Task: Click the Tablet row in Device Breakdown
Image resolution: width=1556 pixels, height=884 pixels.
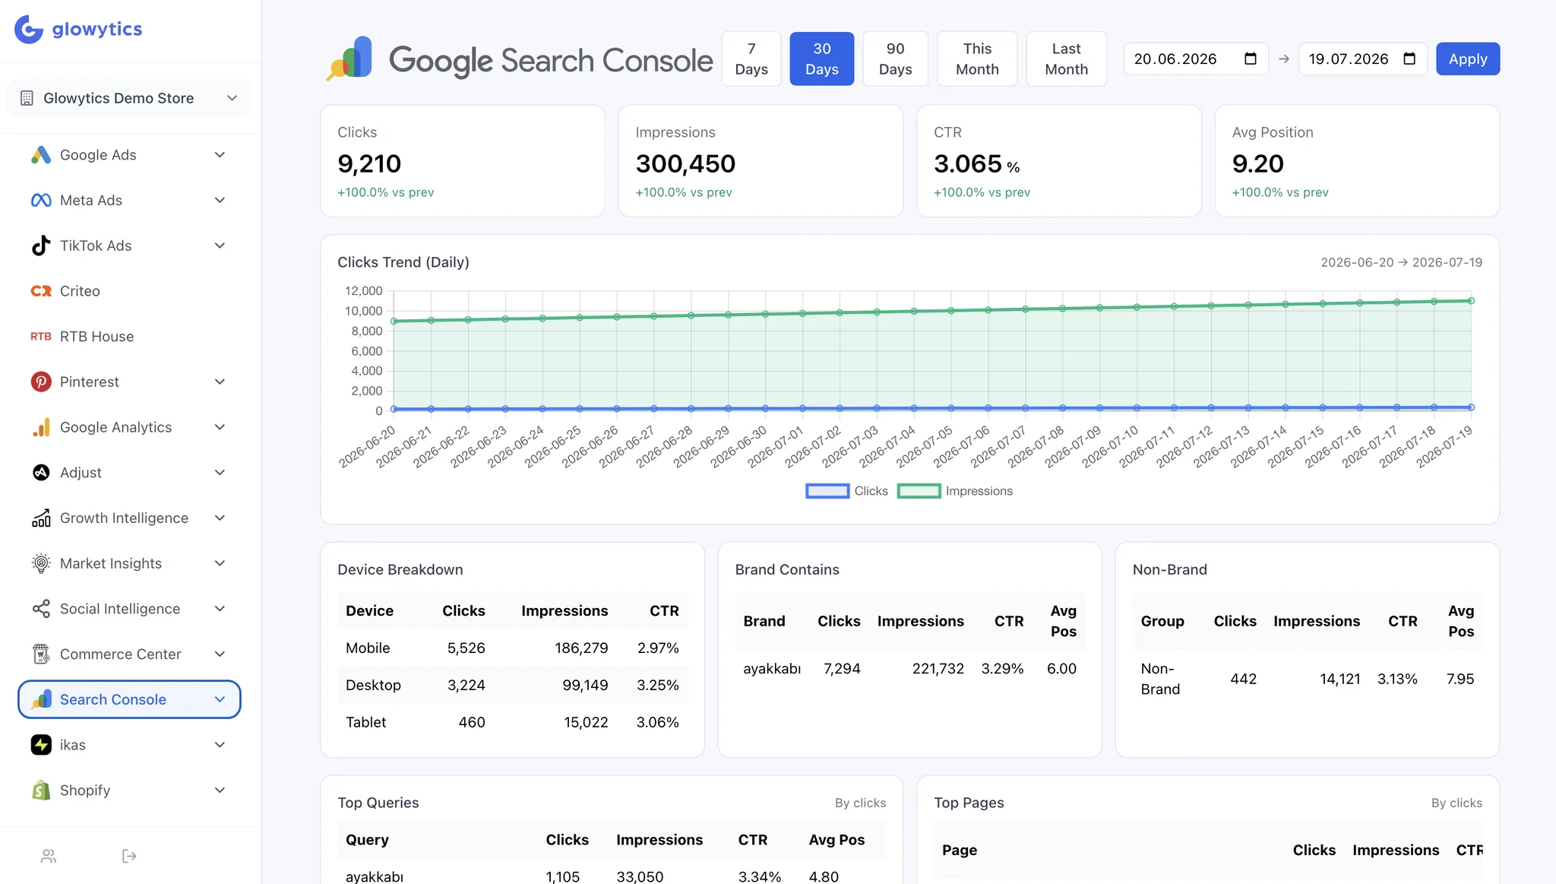Action: coord(512,723)
